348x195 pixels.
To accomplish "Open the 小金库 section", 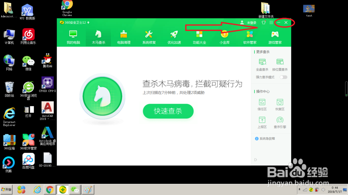I will tap(224, 37).
